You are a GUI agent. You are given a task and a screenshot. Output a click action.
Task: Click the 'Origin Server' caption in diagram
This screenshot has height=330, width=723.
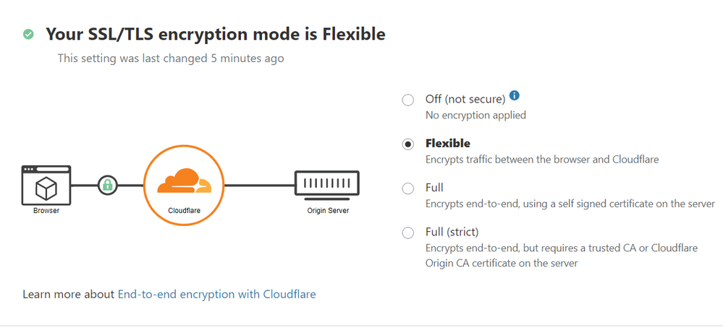(327, 211)
